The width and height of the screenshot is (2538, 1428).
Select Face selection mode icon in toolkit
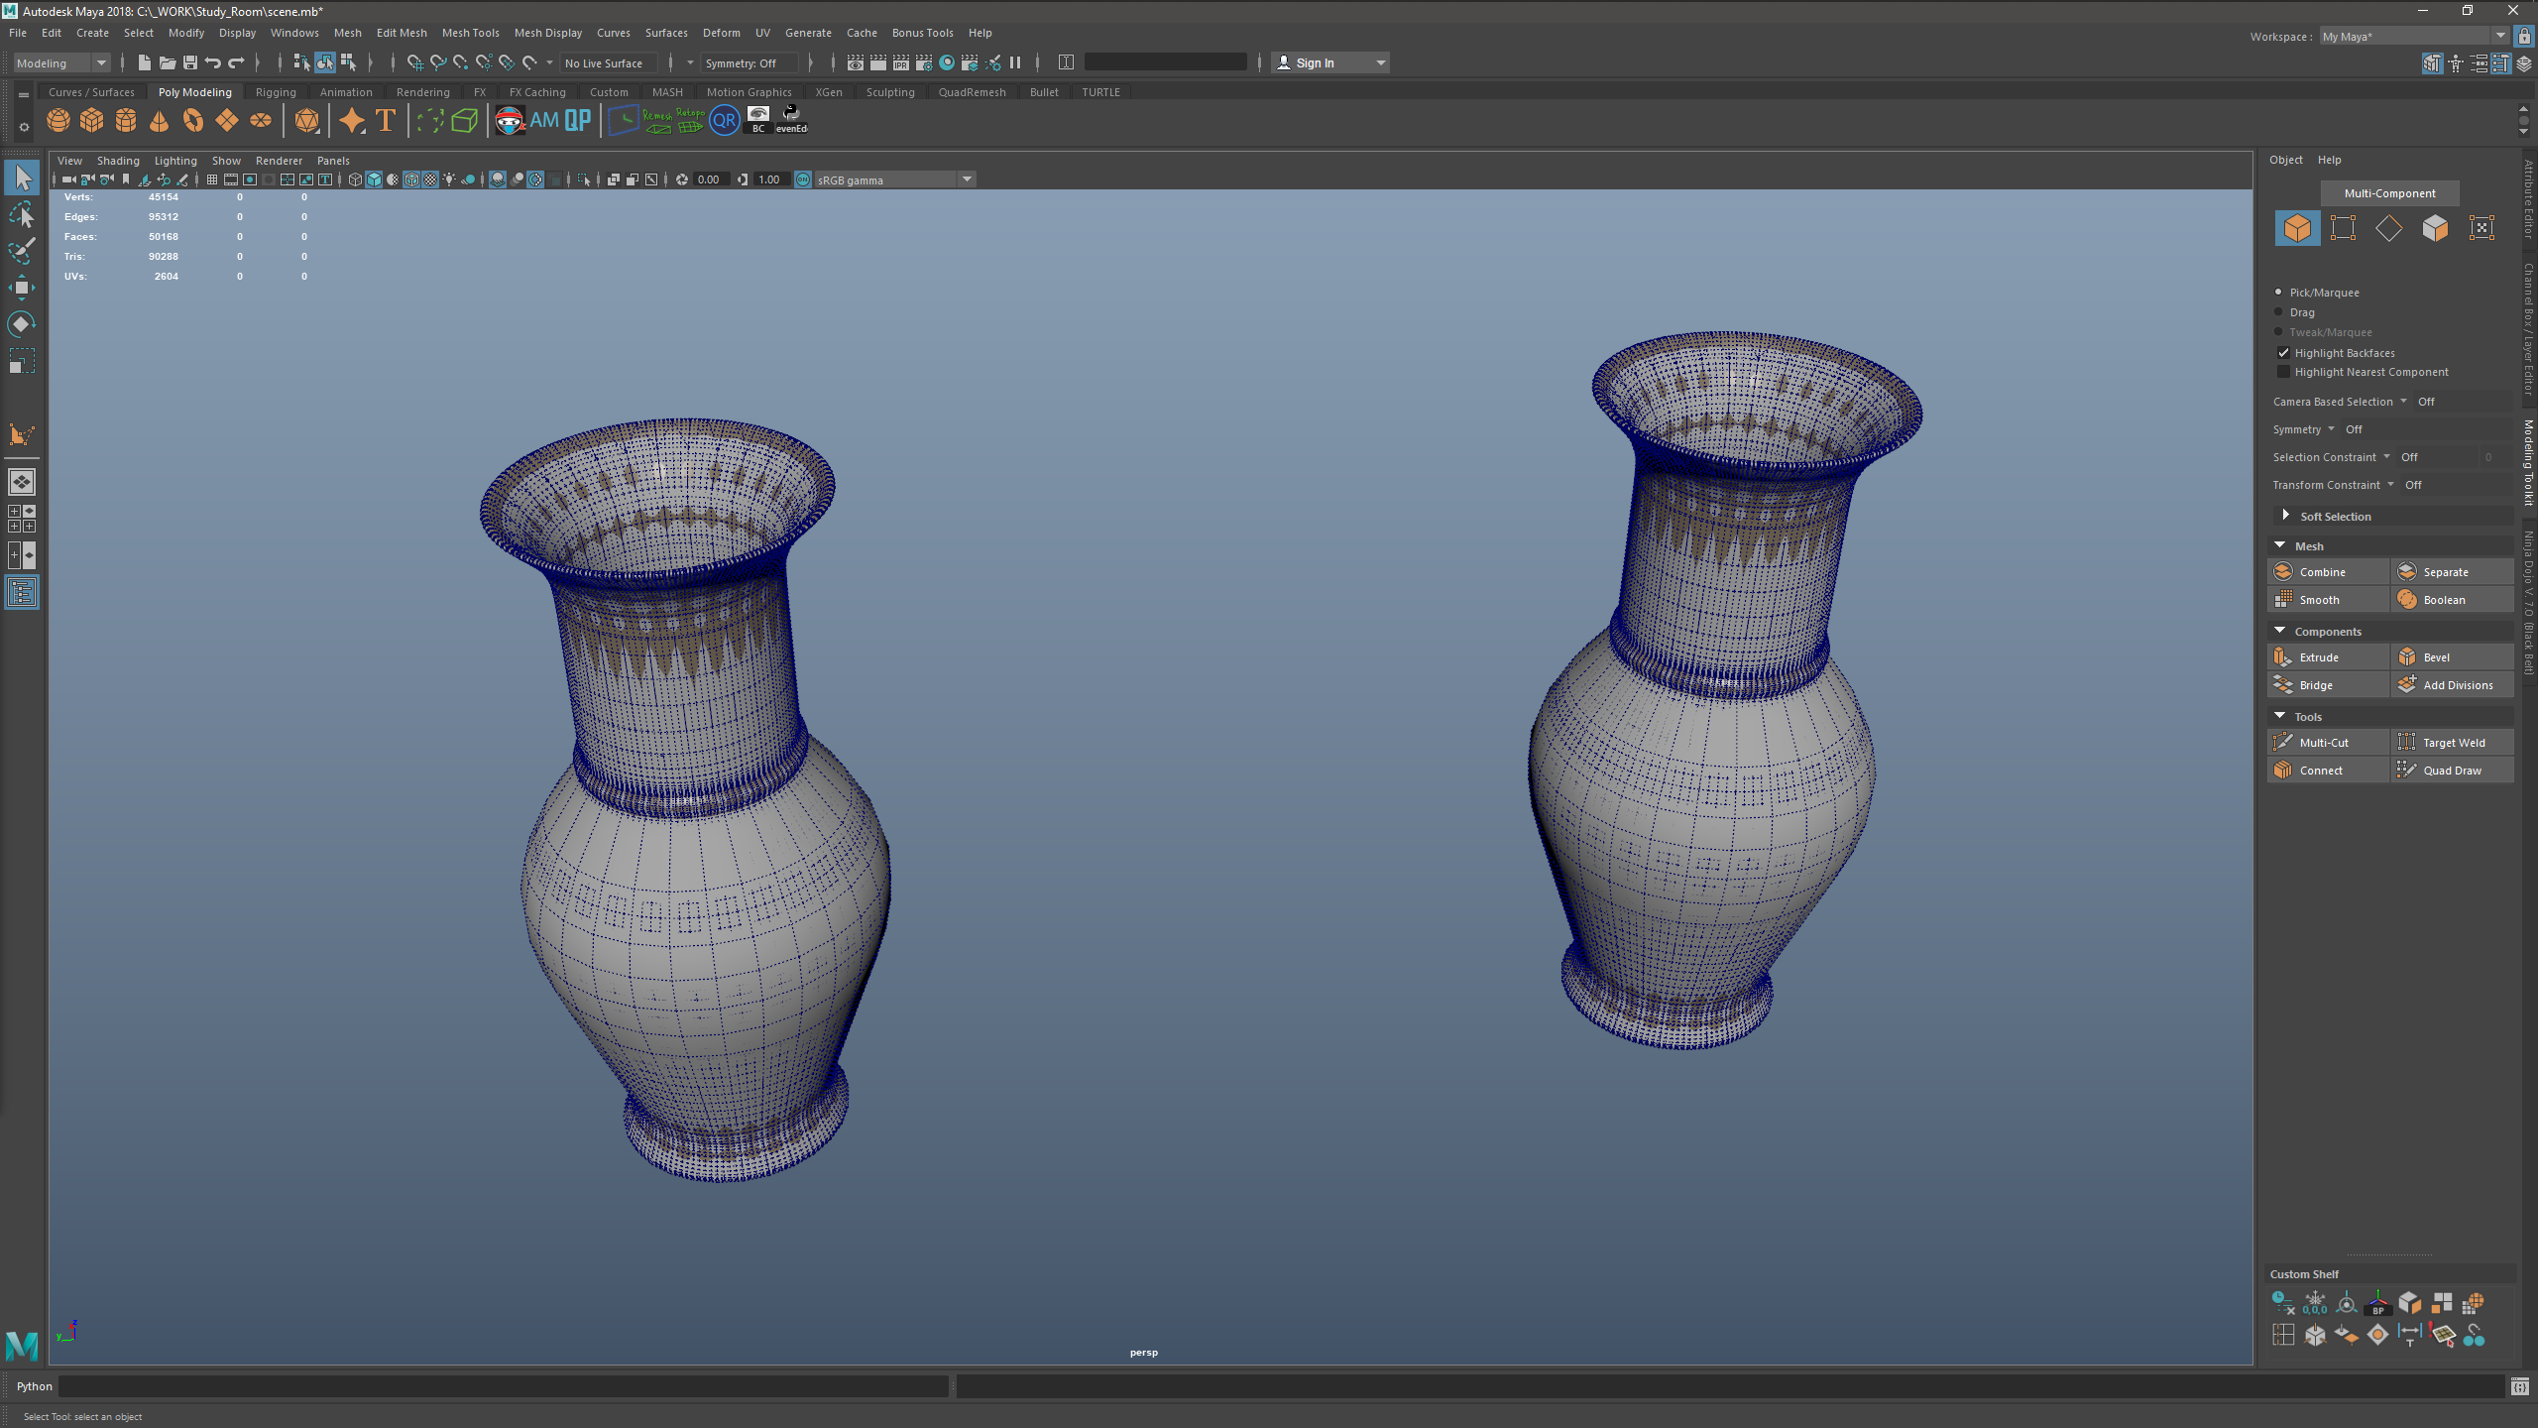click(2435, 228)
